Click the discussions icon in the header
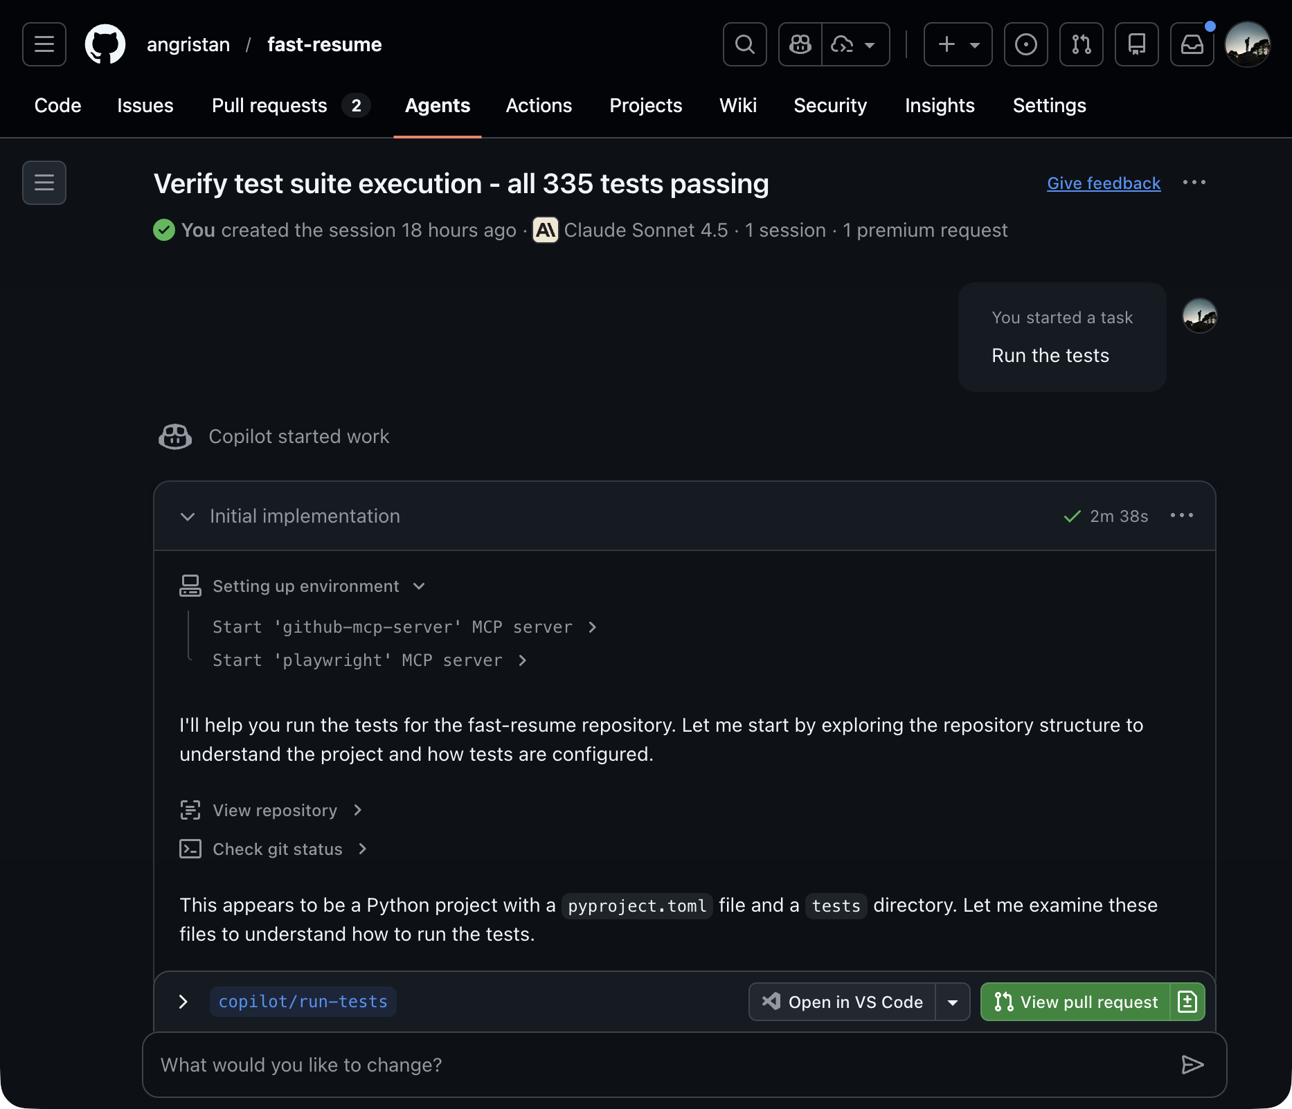The width and height of the screenshot is (1292, 1109). [x=1136, y=44]
